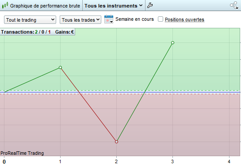The image size is (241, 165).
Task: Click the candlestick chart icon
Action: tap(5, 5)
